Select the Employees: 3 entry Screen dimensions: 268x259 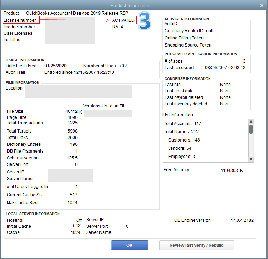pyautogui.click(x=181, y=156)
